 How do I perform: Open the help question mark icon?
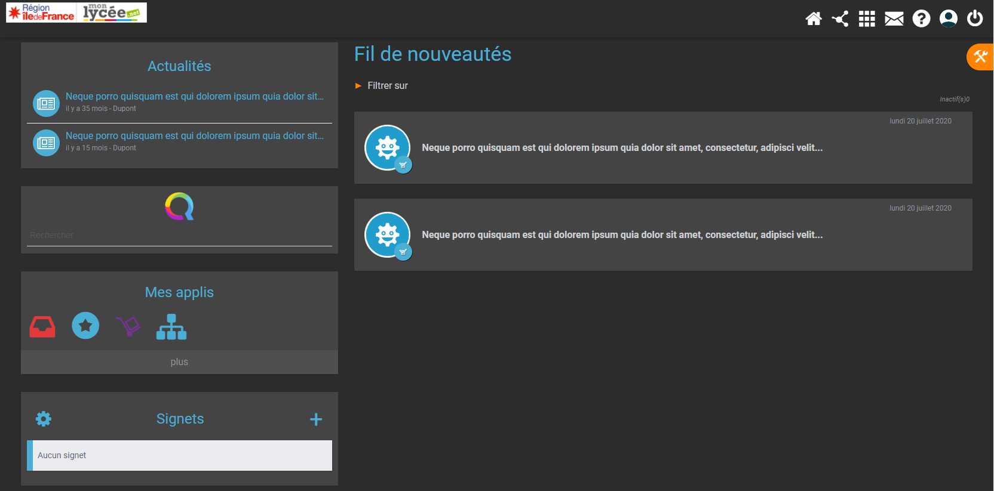pos(921,19)
